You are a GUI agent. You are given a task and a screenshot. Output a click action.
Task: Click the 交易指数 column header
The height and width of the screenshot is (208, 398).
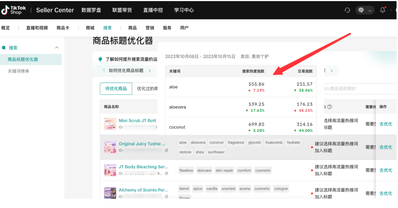tap(305, 71)
